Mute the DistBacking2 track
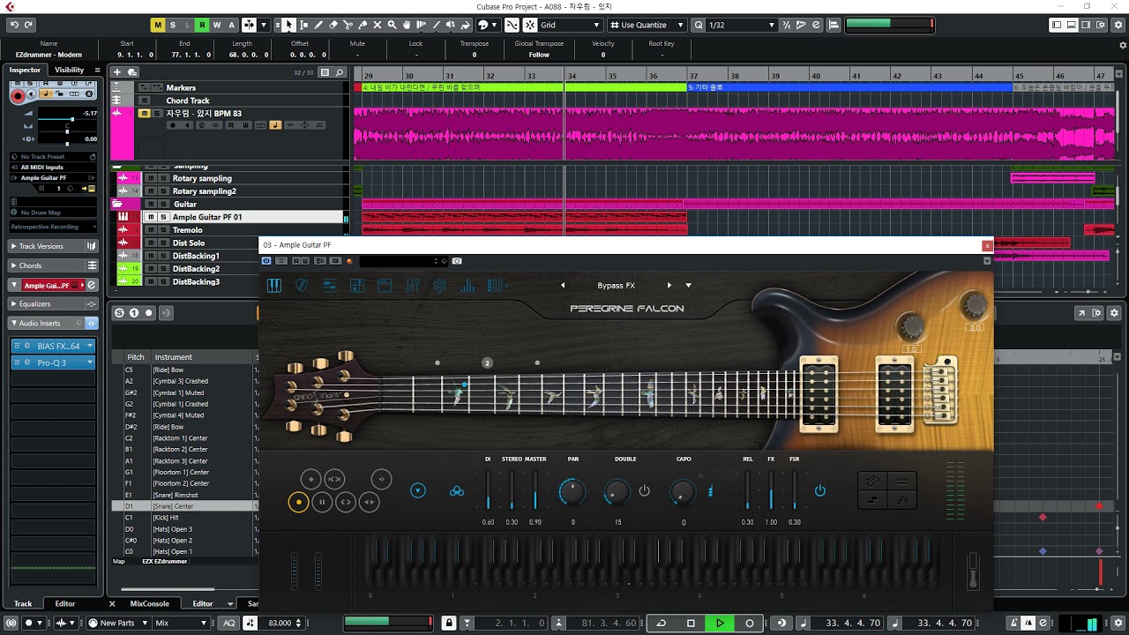Image resolution: width=1129 pixels, height=635 pixels. [x=151, y=269]
